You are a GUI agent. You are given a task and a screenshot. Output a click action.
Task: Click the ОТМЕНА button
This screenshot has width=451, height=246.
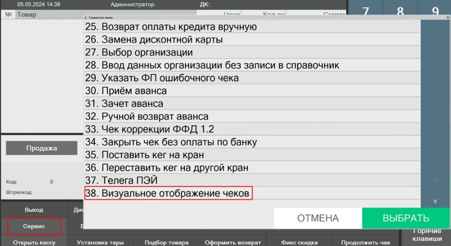(x=318, y=218)
